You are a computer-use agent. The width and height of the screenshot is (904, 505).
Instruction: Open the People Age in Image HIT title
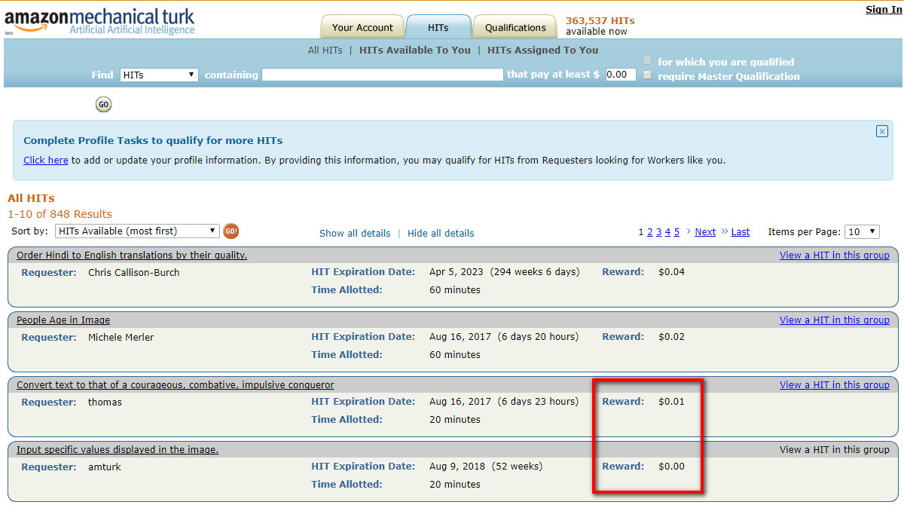click(63, 320)
